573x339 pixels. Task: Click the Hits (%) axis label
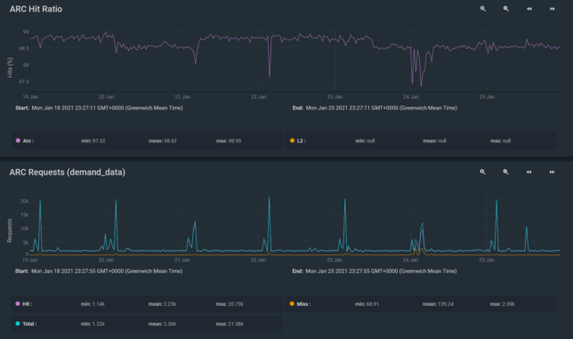click(10, 68)
